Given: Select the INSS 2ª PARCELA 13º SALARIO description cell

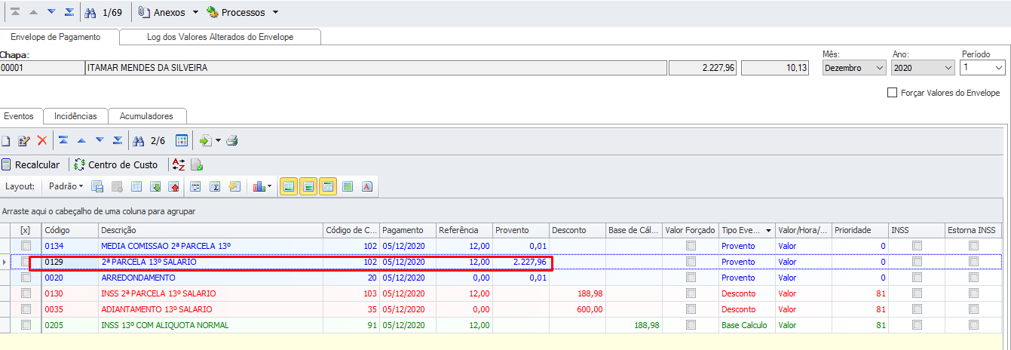Looking at the screenshot, I should click(x=210, y=293).
